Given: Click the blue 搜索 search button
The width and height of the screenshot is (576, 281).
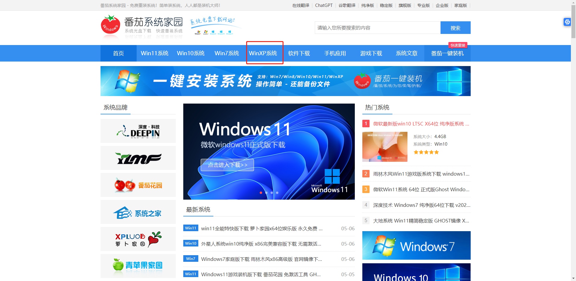Looking at the screenshot, I should (x=456, y=28).
